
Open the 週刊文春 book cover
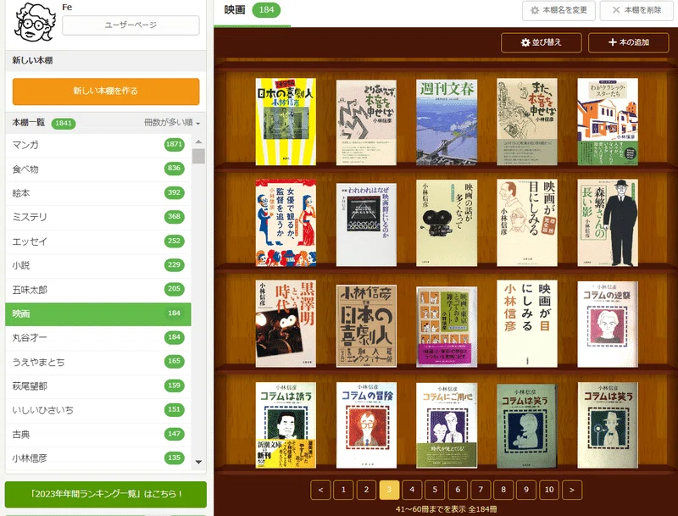[x=447, y=122]
